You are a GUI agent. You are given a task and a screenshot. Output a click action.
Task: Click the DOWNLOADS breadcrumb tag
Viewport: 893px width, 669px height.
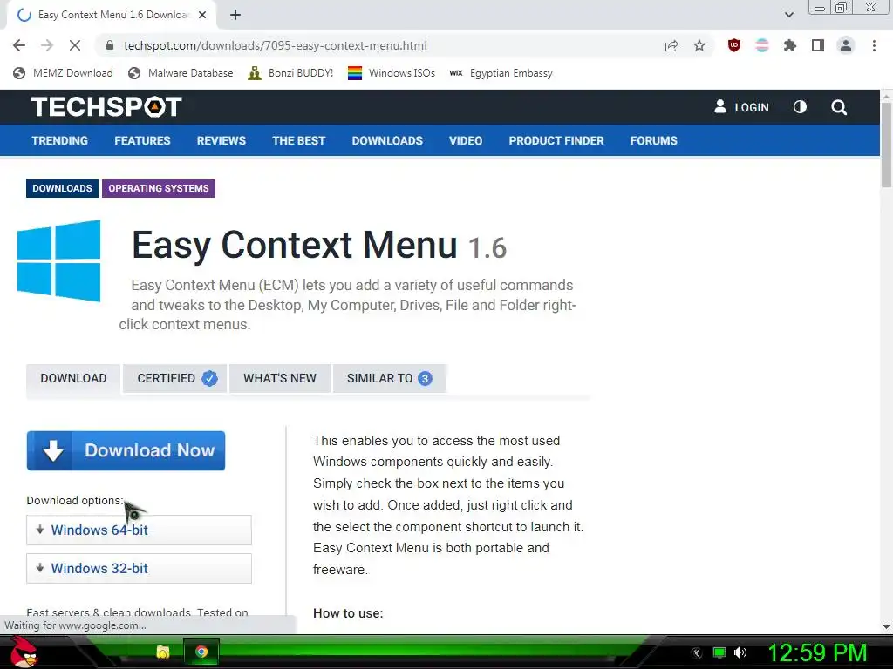(x=62, y=188)
